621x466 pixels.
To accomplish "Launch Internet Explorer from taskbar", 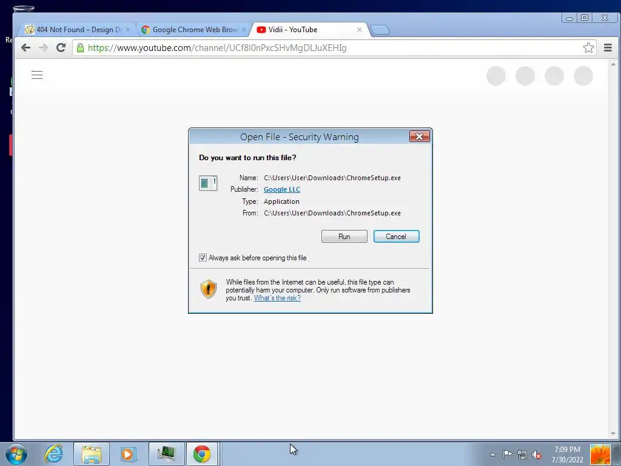I will click(53, 454).
